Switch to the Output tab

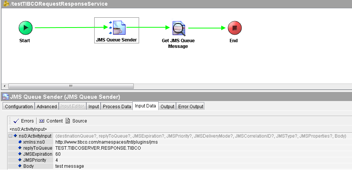coord(167,107)
